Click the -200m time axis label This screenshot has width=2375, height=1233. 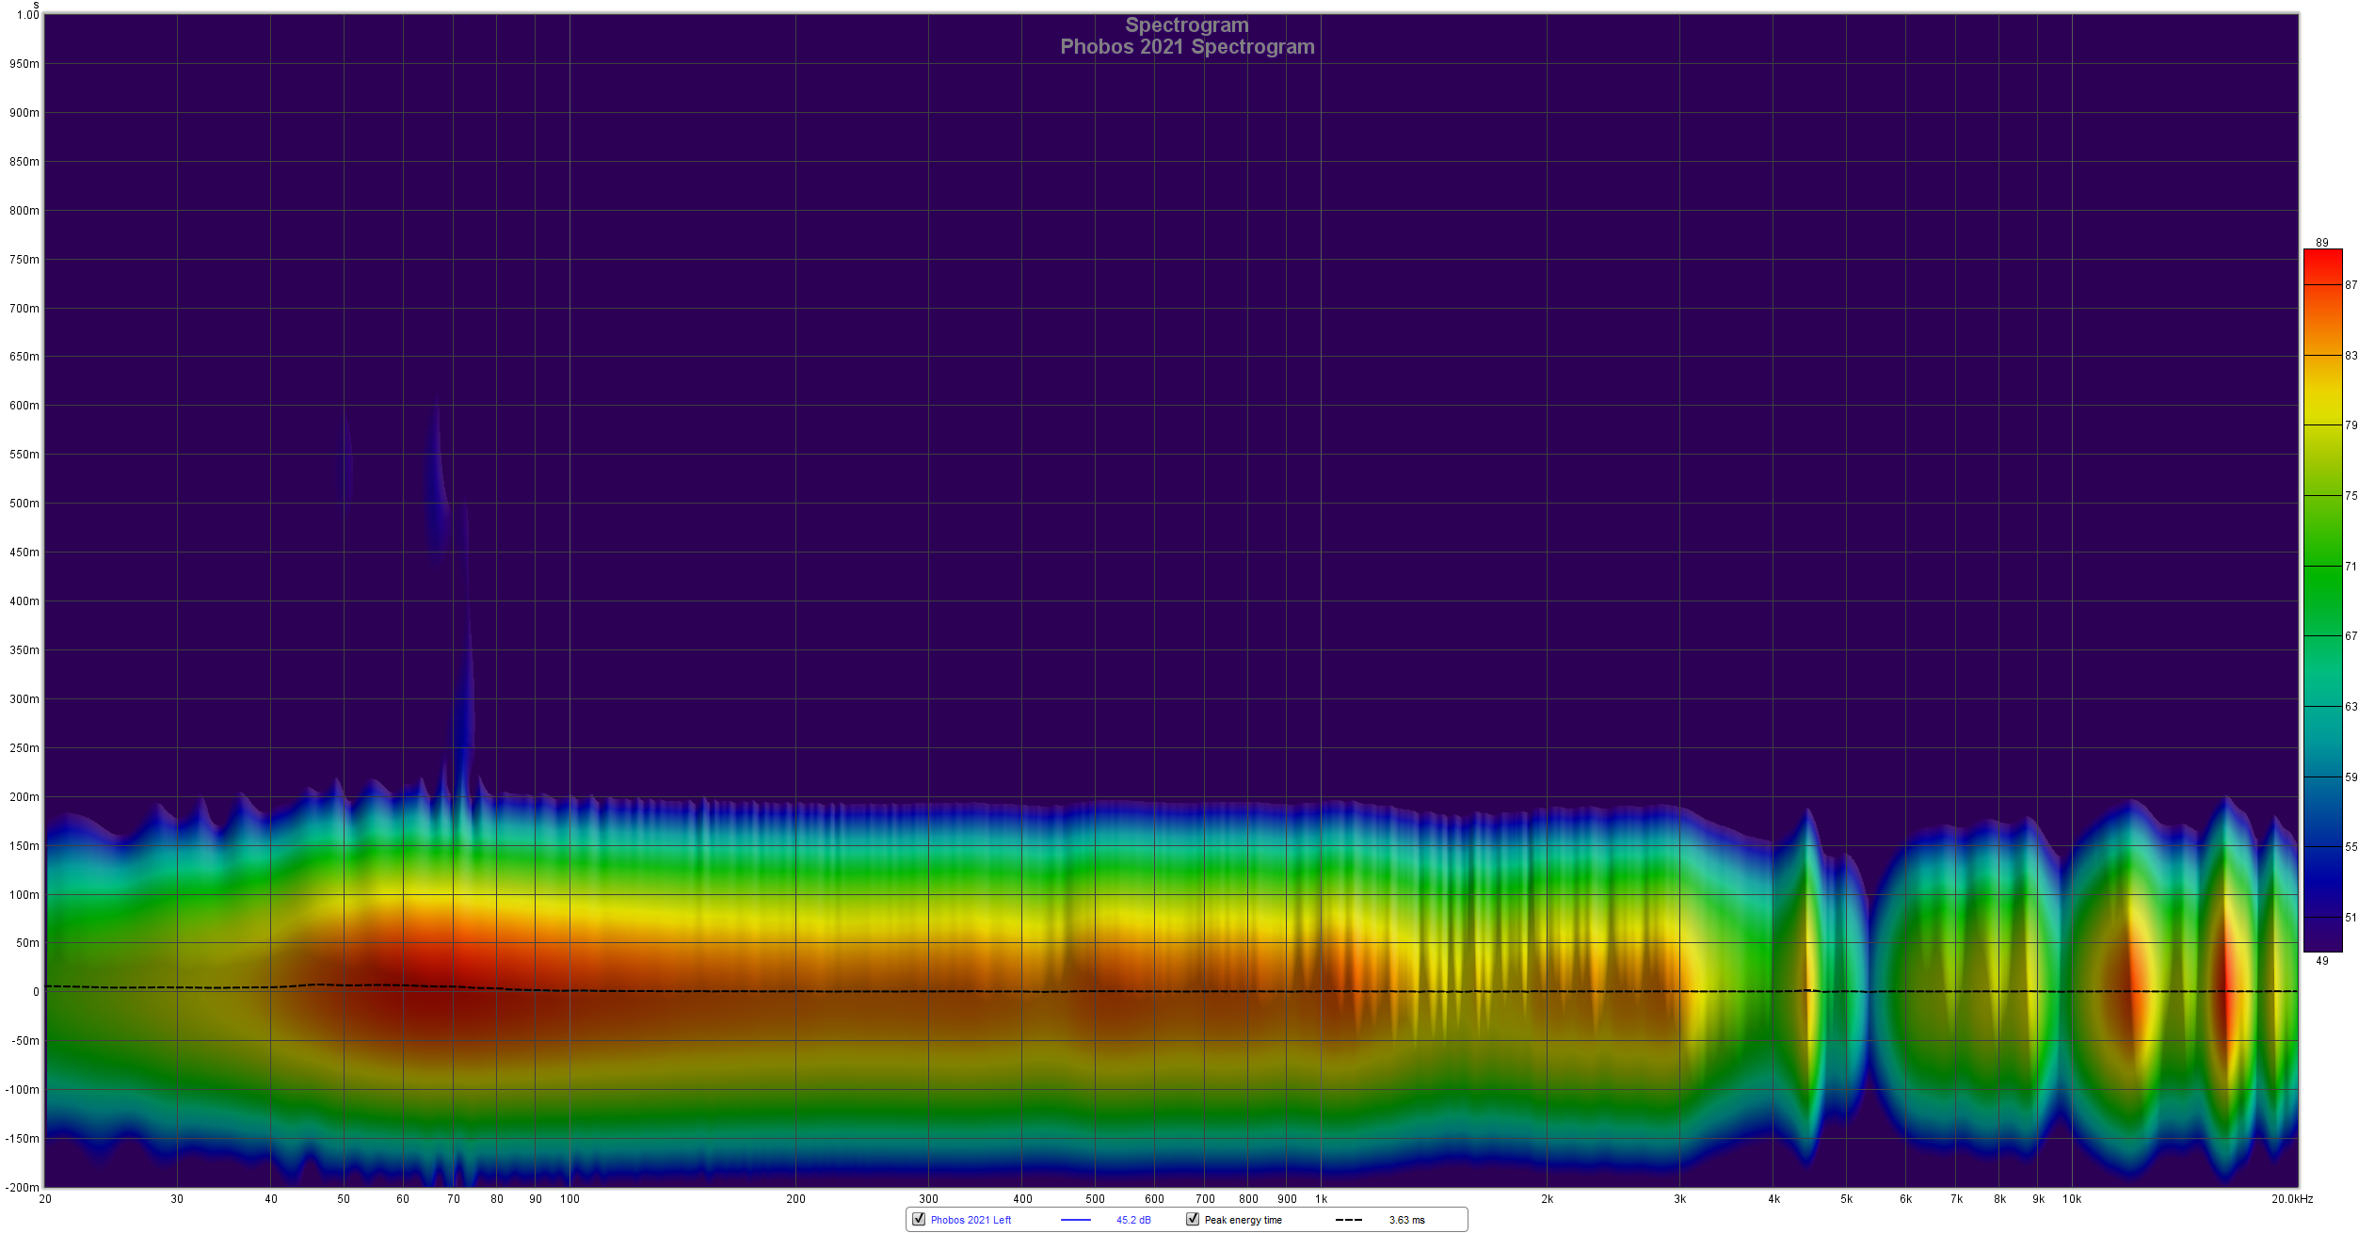23,1187
